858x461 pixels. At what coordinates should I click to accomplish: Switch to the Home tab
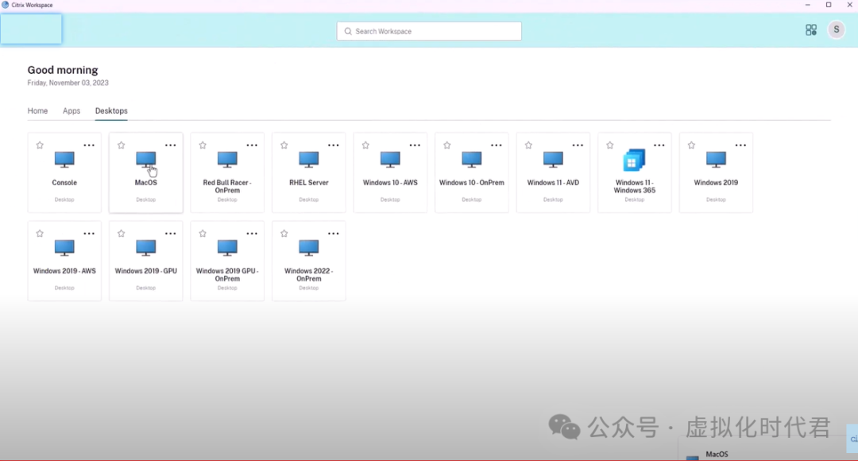tap(38, 110)
